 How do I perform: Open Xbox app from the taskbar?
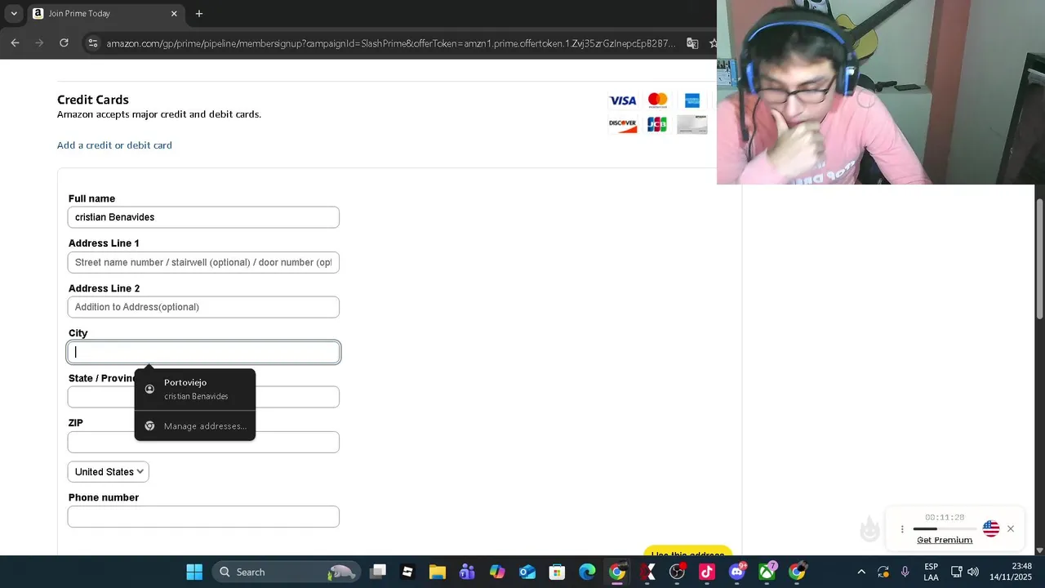[767, 572]
